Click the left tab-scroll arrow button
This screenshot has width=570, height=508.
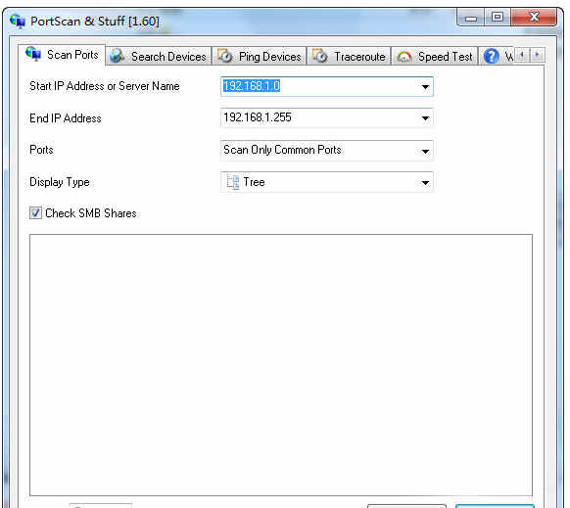pyautogui.click(x=522, y=55)
